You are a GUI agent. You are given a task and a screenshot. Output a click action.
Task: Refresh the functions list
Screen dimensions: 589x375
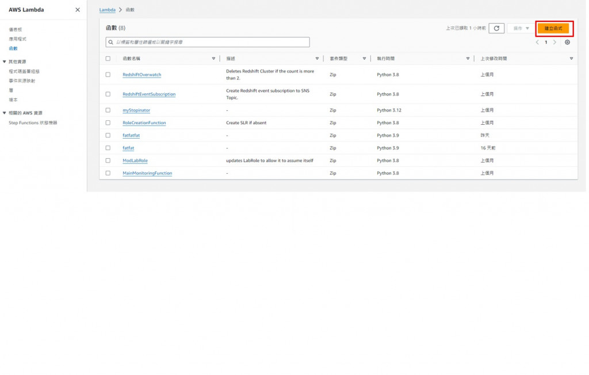pos(496,28)
